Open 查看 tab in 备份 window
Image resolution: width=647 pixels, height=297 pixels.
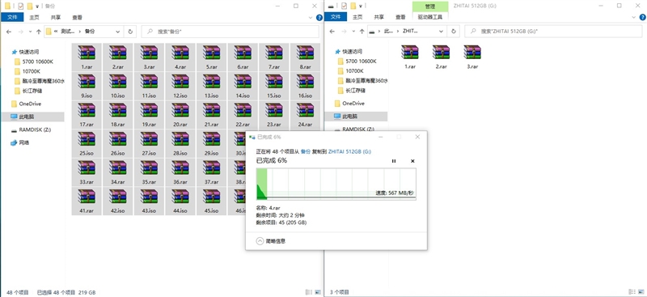coord(77,17)
